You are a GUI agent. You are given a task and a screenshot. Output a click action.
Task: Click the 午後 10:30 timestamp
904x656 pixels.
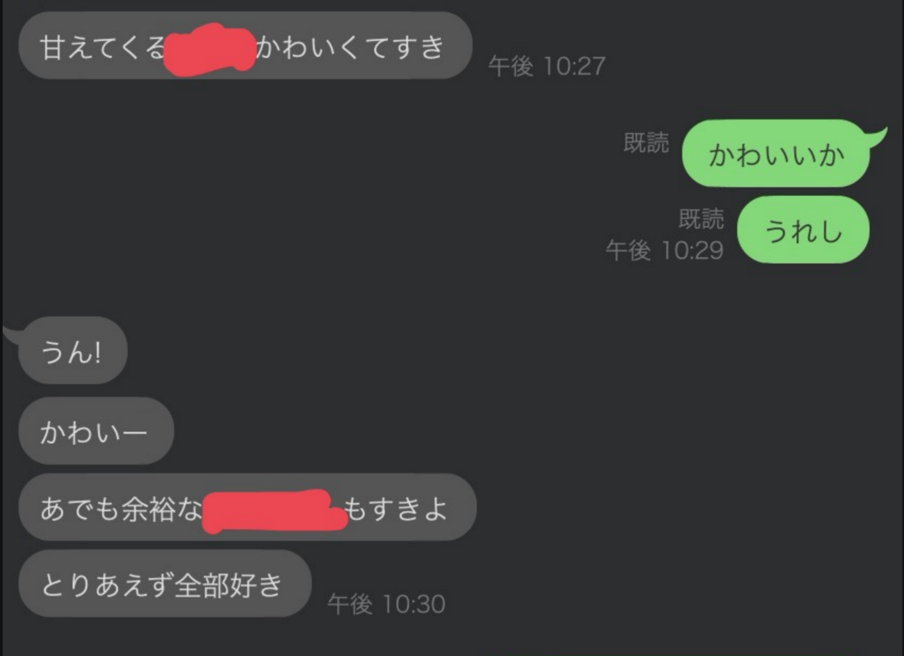pyautogui.click(x=386, y=604)
